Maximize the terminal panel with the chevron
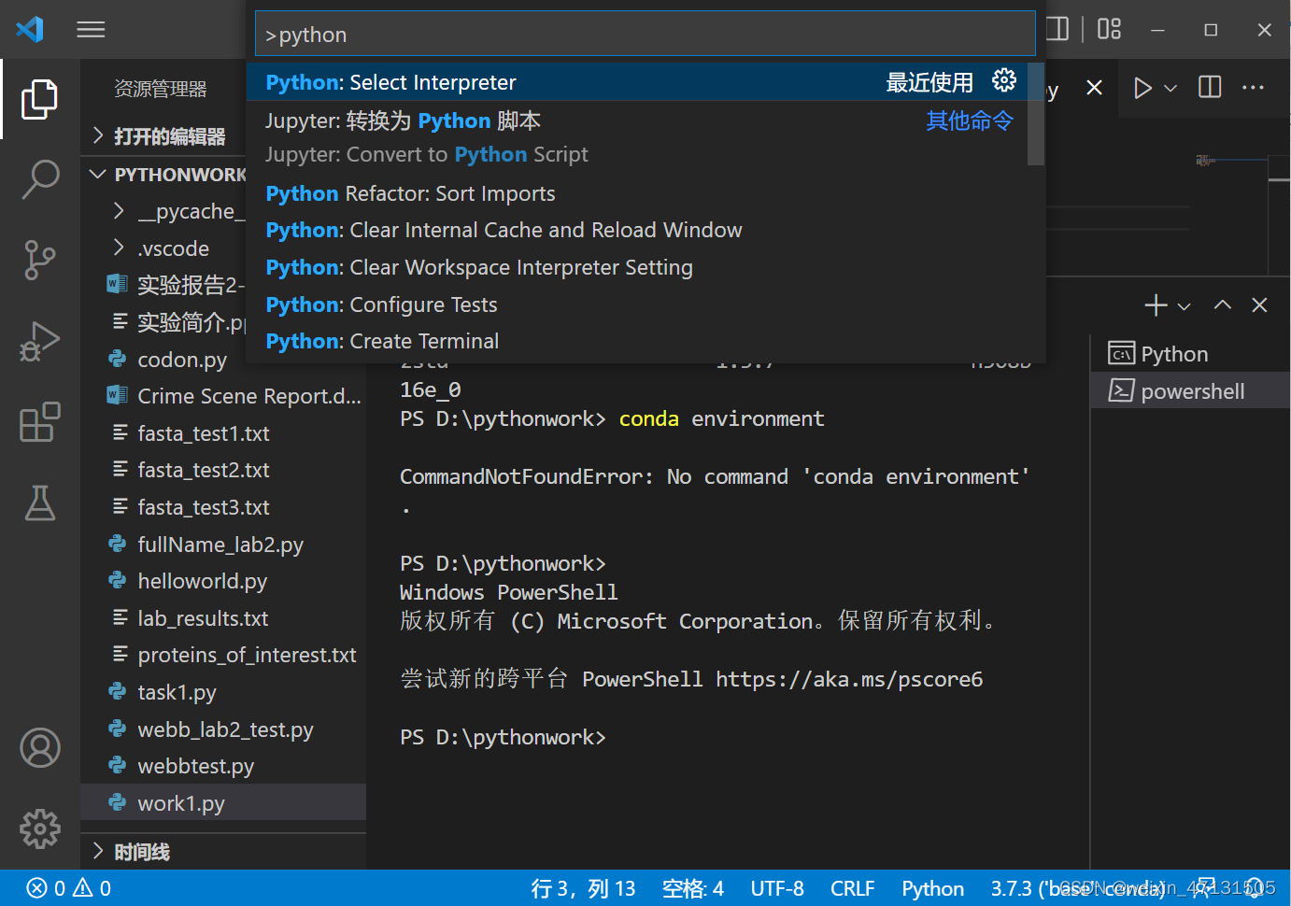 1222,304
